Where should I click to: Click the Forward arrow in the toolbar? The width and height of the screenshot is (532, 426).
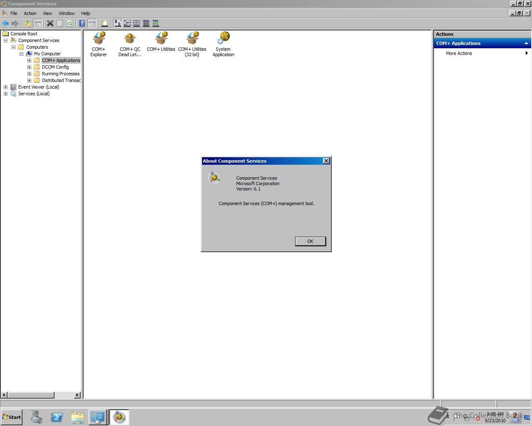pyautogui.click(x=15, y=23)
